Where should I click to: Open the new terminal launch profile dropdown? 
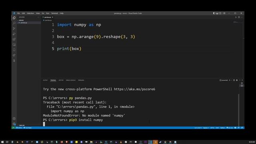(x=232, y=80)
